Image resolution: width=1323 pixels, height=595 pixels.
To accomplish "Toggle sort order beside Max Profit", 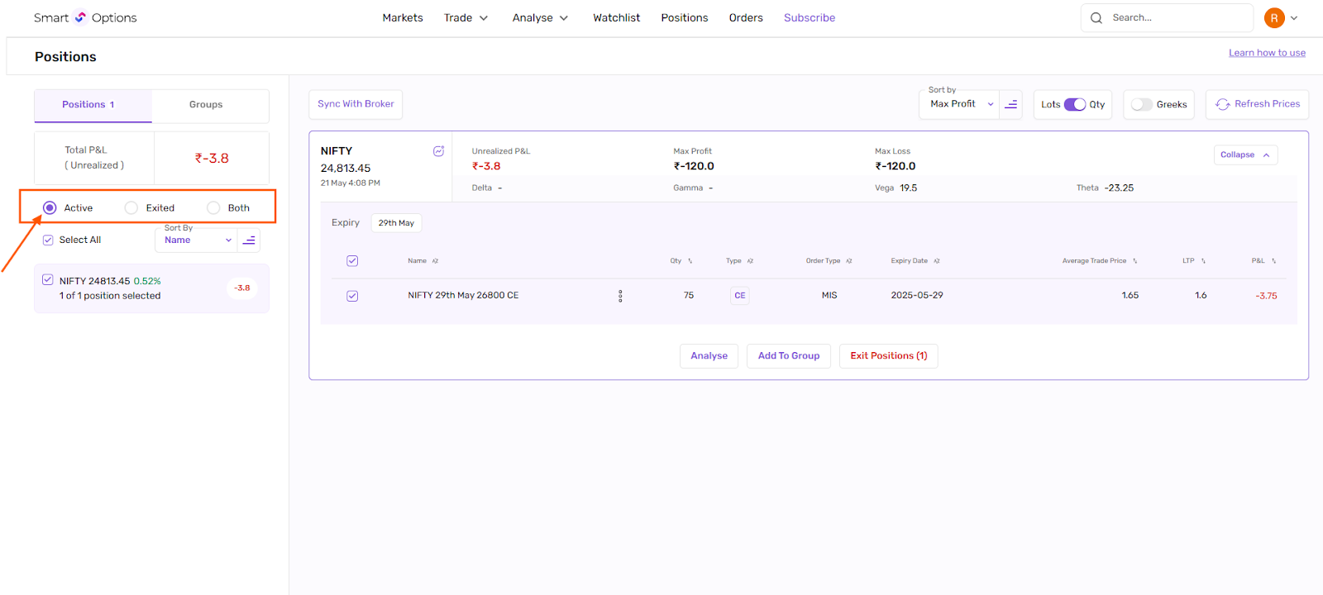I will point(1010,104).
